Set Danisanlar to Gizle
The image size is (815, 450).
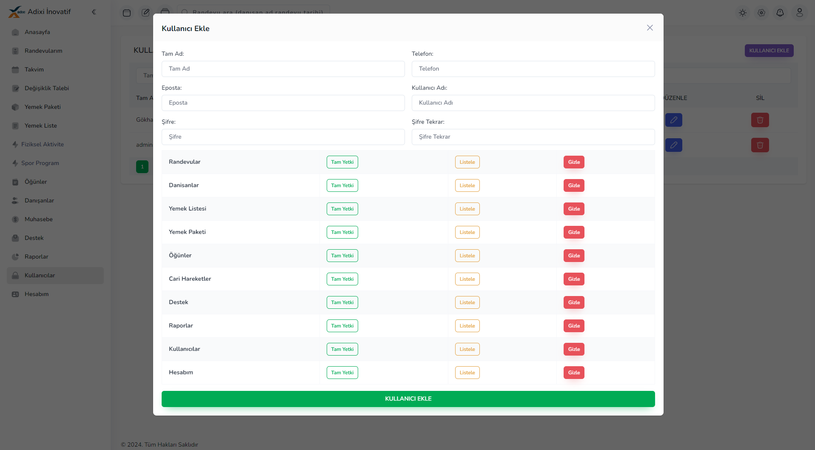point(574,185)
